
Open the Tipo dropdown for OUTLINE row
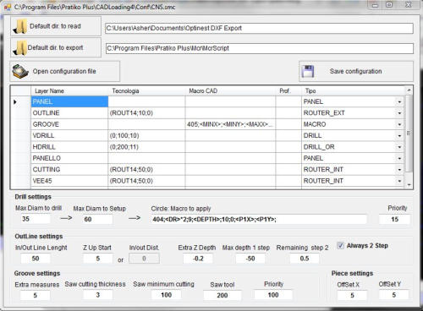[x=399, y=113]
